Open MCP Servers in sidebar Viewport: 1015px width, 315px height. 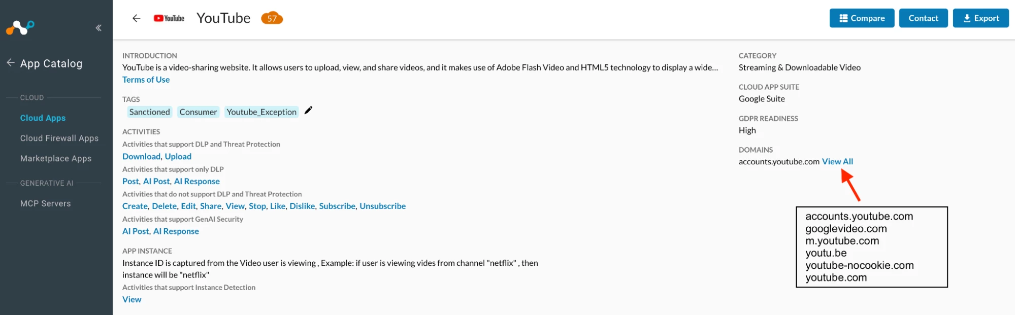coord(46,203)
